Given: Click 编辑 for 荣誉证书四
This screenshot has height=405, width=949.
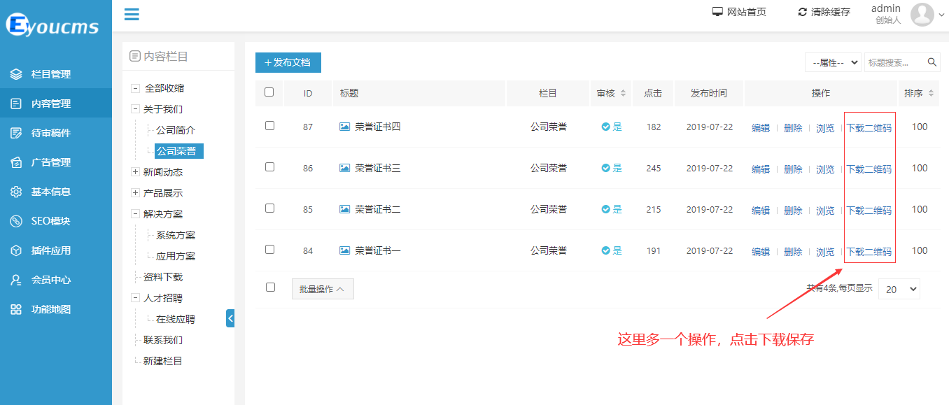Looking at the screenshot, I should tap(761, 128).
